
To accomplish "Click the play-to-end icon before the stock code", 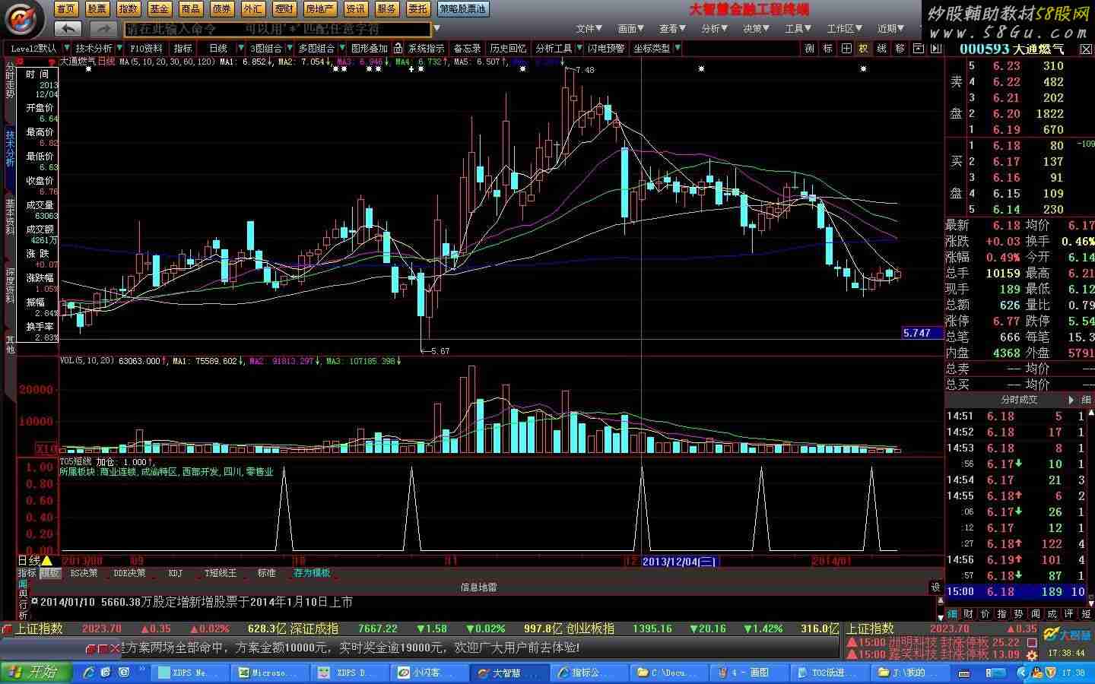I will pos(935,48).
